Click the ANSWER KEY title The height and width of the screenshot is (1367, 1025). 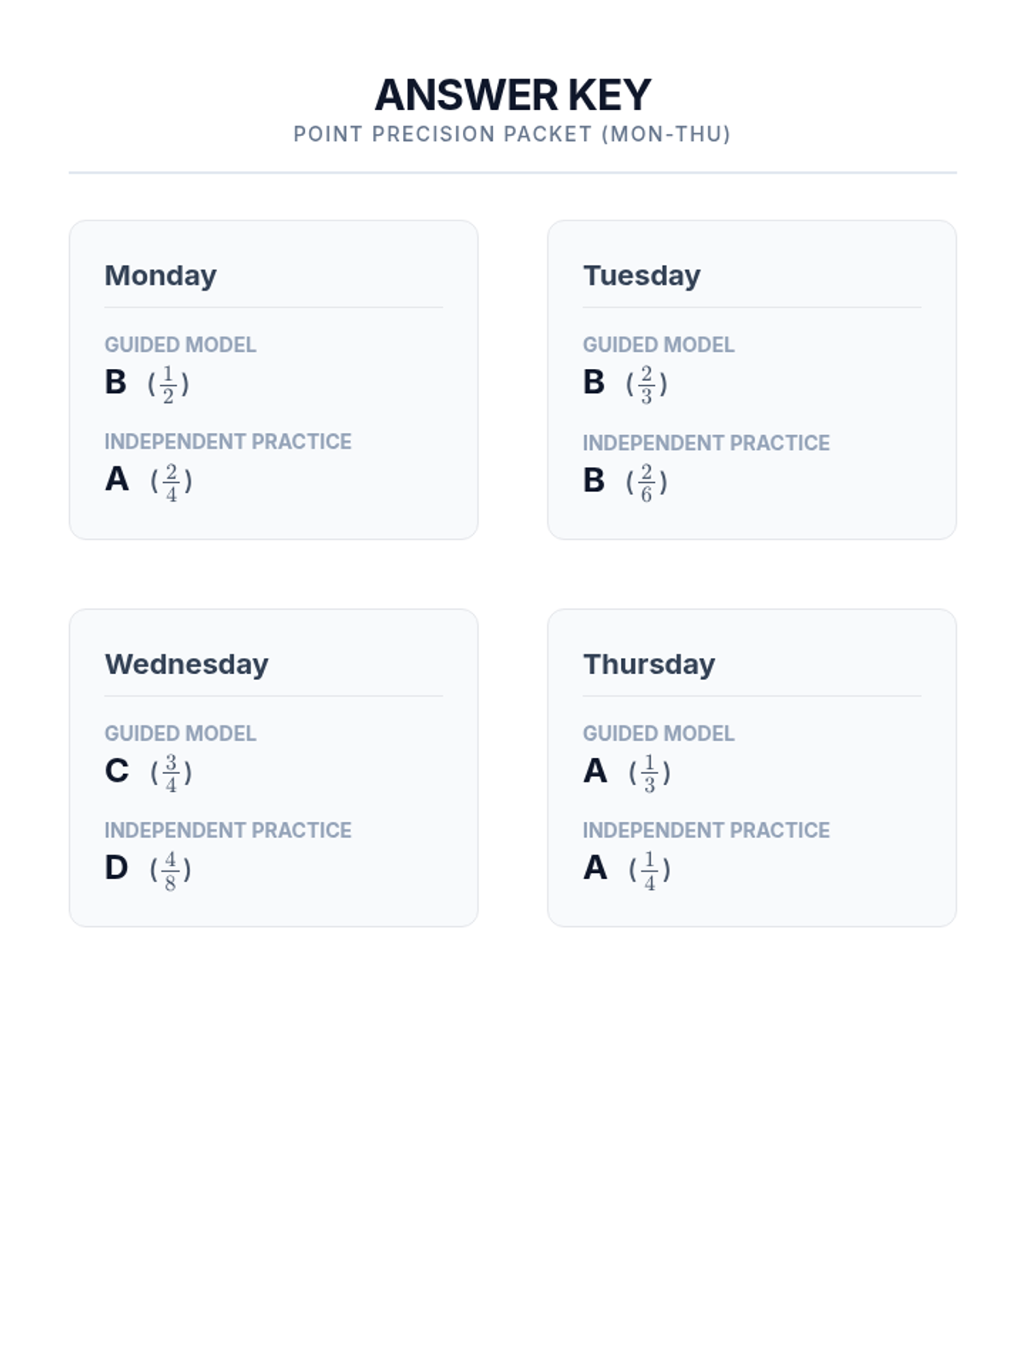tap(512, 95)
